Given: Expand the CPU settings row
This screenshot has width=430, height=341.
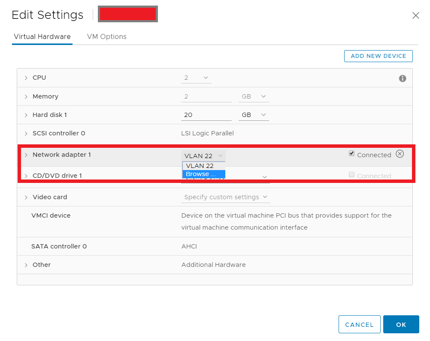Looking at the screenshot, I should pyautogui.click(x=26, y=78).
